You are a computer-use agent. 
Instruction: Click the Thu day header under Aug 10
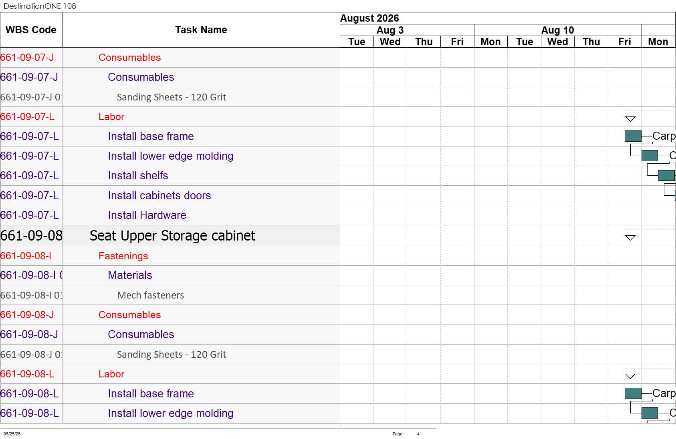[x=591, y=42]
